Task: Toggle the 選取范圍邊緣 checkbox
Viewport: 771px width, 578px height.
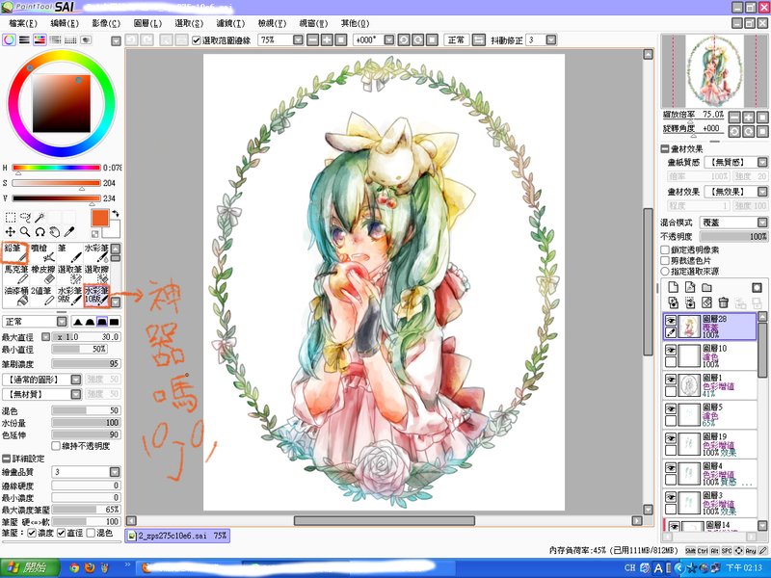Action: point(197,39)
